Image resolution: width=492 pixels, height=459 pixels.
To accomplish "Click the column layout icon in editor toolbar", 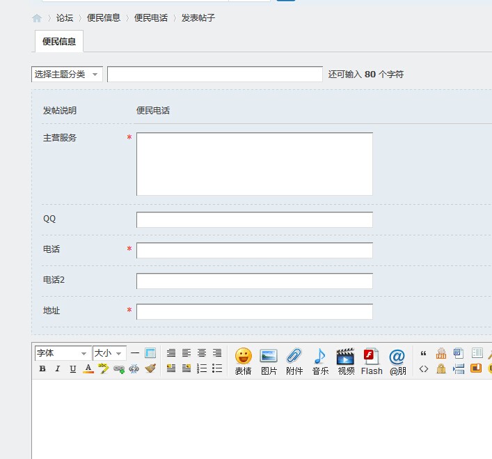I will pyautogui.click(x=477, y=353).
